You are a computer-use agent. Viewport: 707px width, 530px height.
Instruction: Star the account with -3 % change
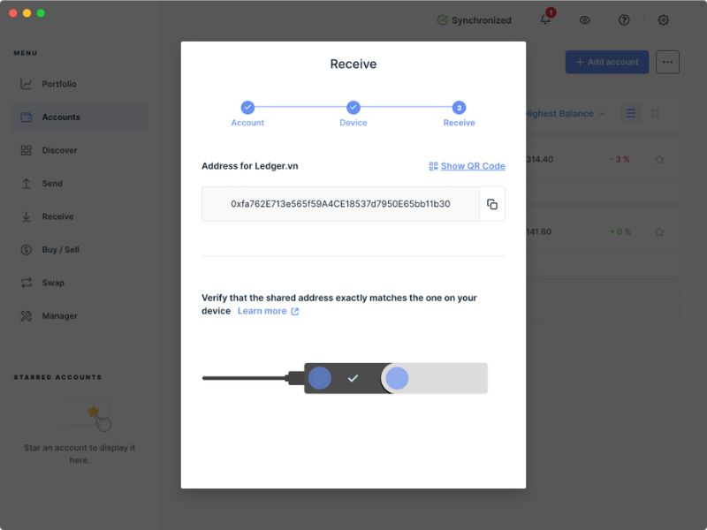(659, 160)
